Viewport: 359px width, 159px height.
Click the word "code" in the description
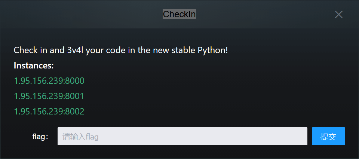114,50
